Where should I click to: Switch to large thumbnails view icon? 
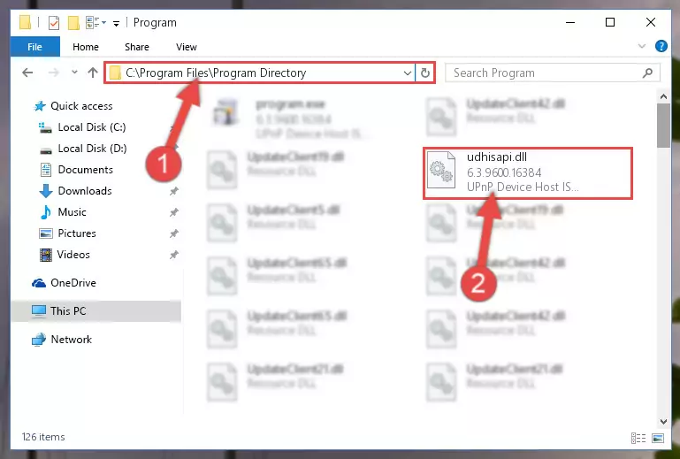point(657,438)
